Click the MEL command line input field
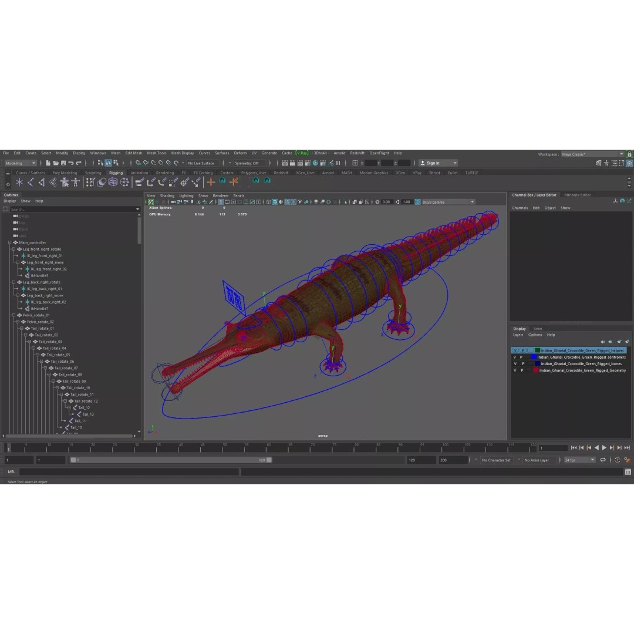The height and width of the screenshot is (634, 634). point(129,472)
